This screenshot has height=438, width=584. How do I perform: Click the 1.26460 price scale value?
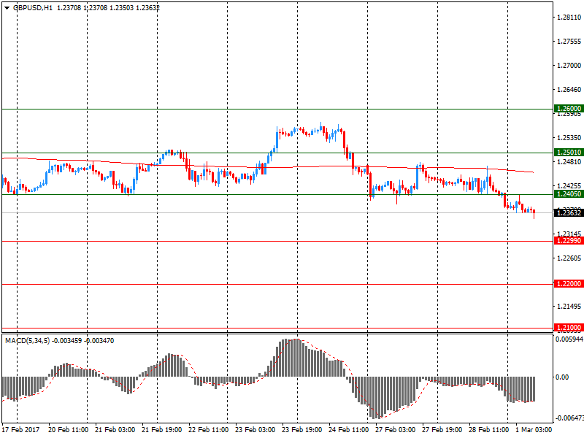(569, 90)
